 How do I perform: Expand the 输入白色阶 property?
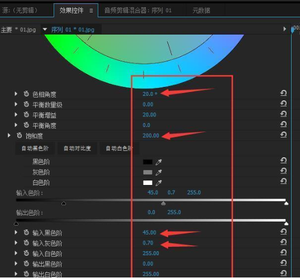click(x=16, y=253)
